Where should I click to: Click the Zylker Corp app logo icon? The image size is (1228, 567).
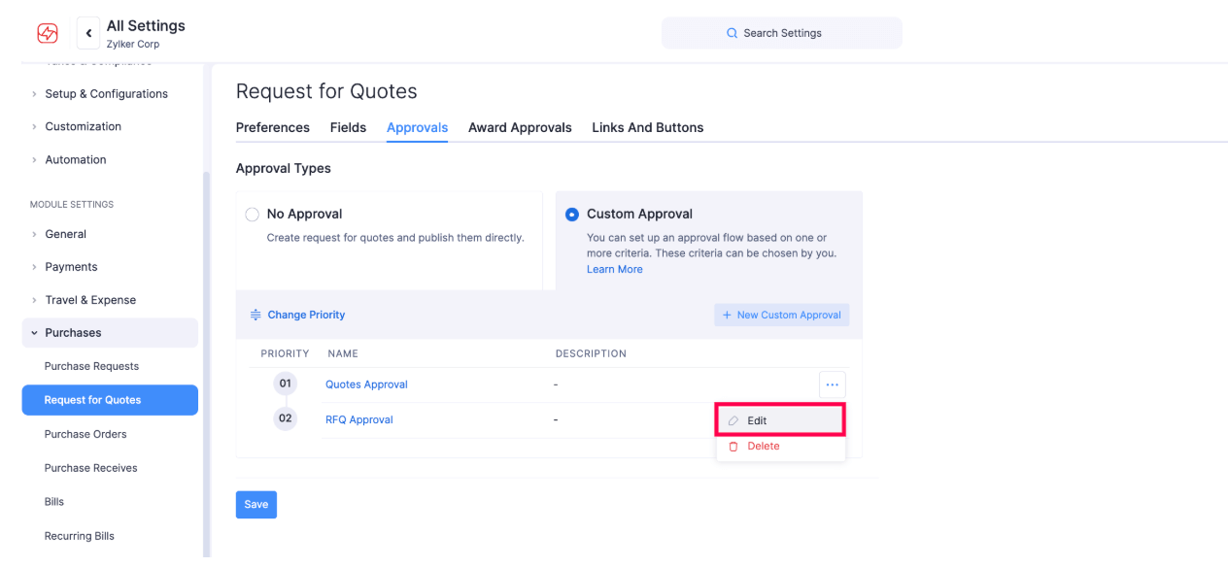[47, 32]
